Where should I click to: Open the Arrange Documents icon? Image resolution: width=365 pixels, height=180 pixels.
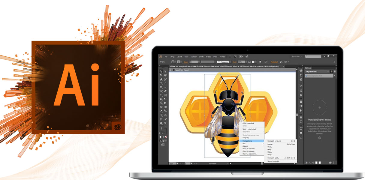[x=241, y=56]
